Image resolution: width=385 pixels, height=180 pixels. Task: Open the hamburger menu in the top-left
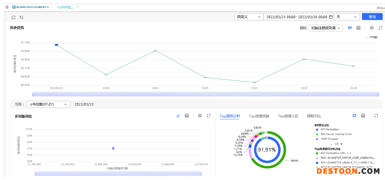[x=7, y=7]
